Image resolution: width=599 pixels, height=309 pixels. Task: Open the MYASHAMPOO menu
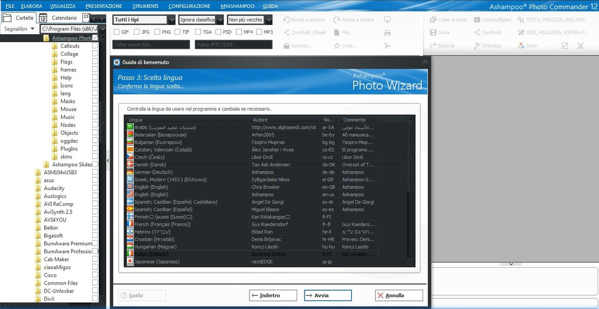pos(237,6)
